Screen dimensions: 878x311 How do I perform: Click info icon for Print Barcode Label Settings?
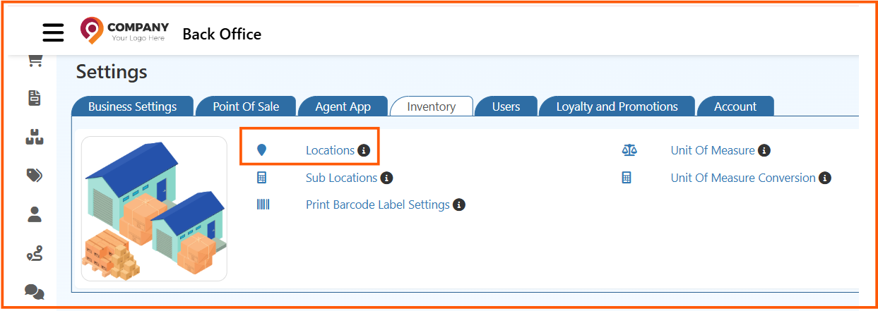click(x=459, y=205)
